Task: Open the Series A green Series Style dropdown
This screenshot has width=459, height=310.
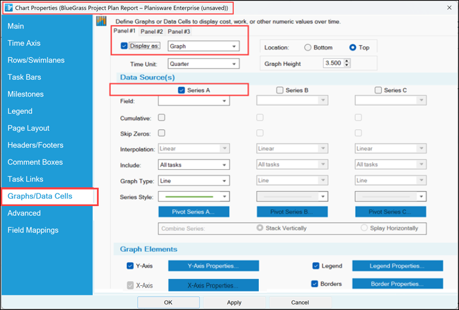Action: (x=194, y=196)
